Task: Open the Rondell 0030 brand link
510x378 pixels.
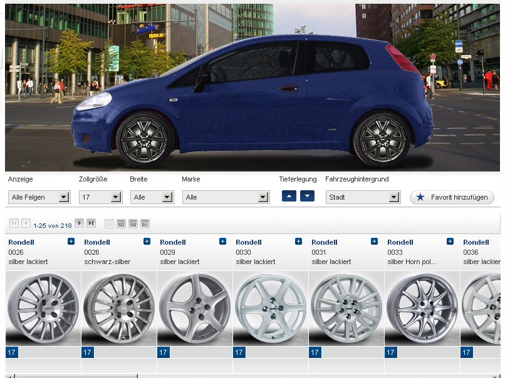Action: pos(249,242)
